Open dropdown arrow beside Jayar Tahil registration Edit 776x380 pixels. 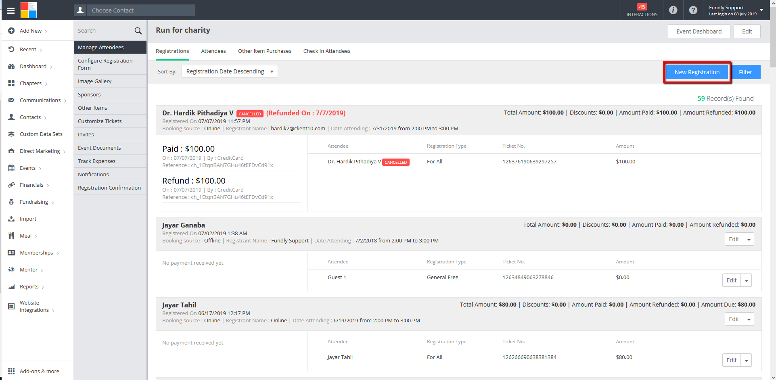[x=749, y=319]
